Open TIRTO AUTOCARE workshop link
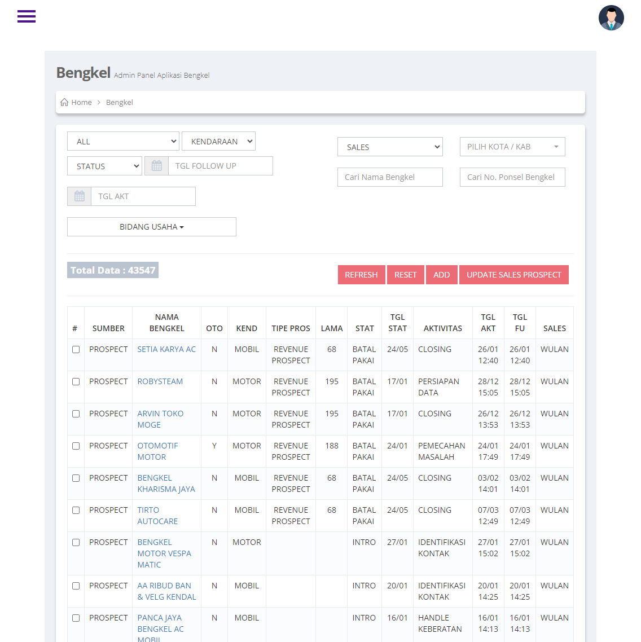Viewport: 641px width, 642px height. coord(157,516)
